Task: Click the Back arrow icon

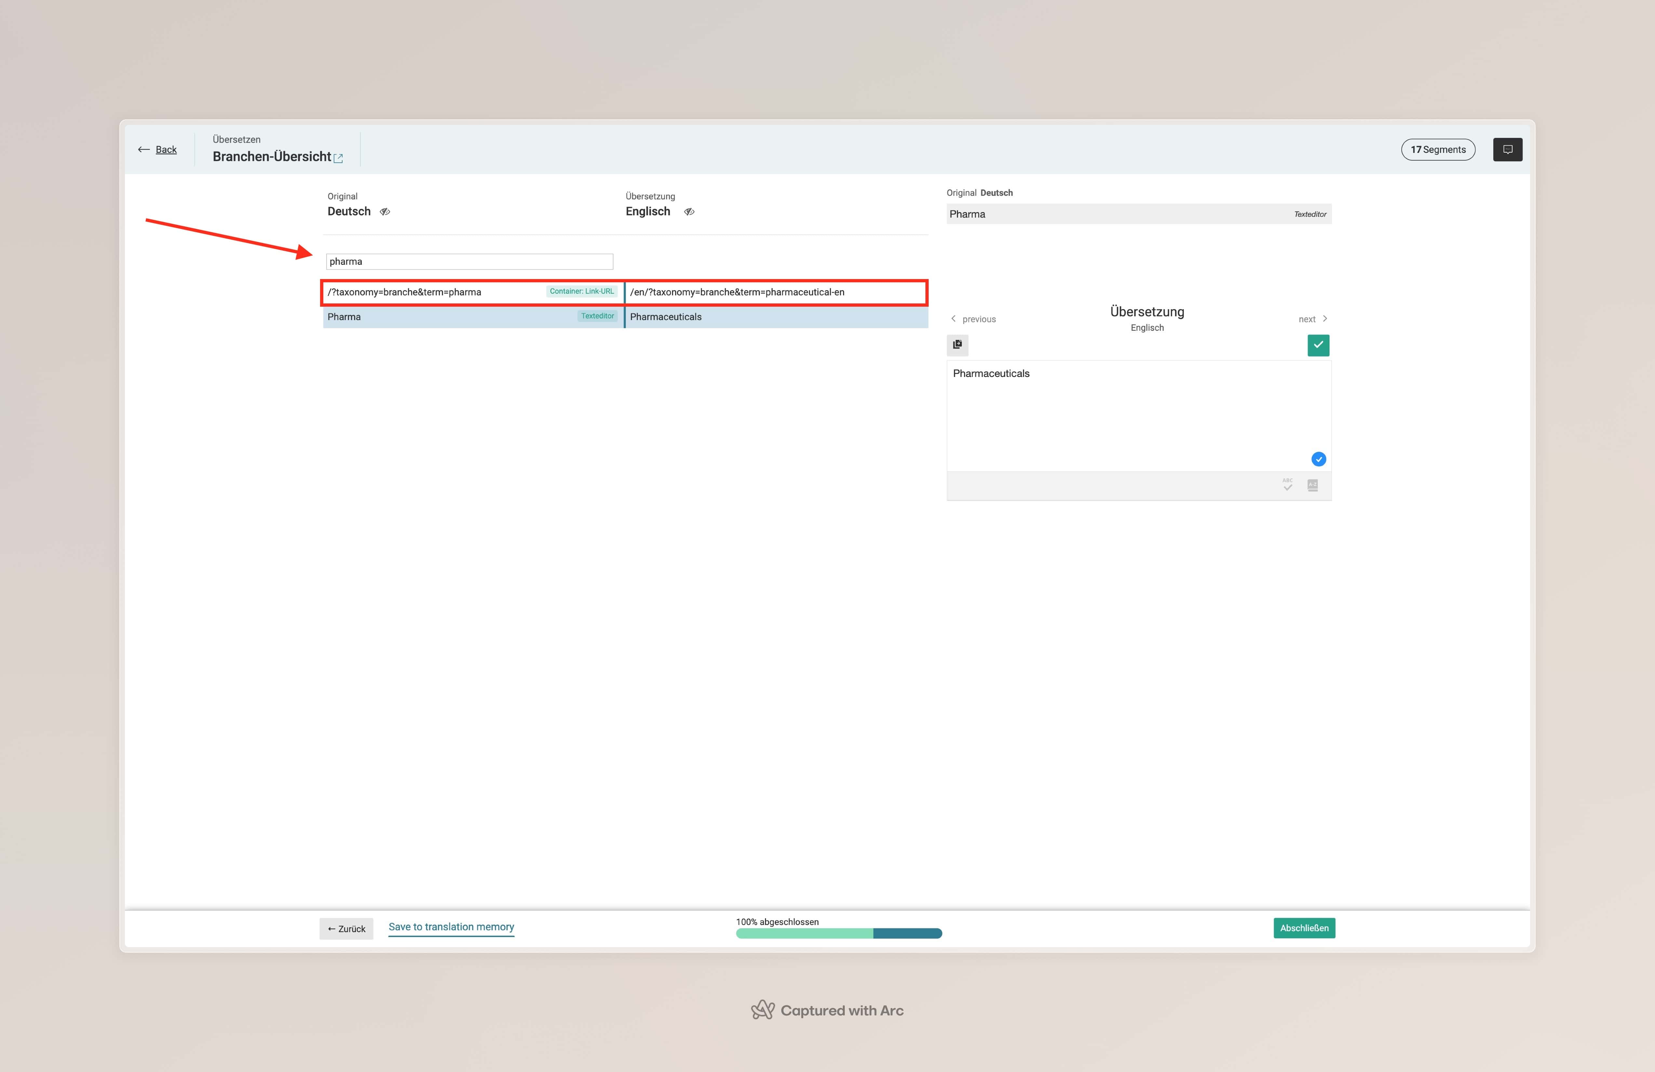Action: pos(144,150)
